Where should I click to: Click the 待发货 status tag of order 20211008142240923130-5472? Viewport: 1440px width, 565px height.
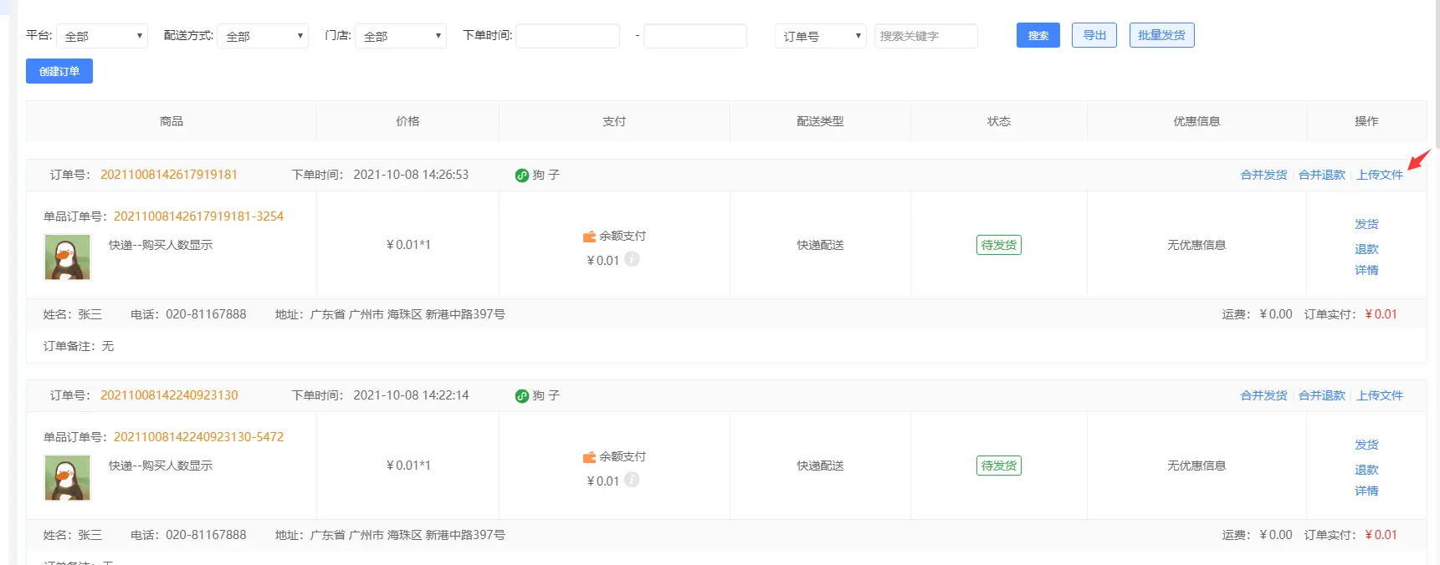point(999,466)
